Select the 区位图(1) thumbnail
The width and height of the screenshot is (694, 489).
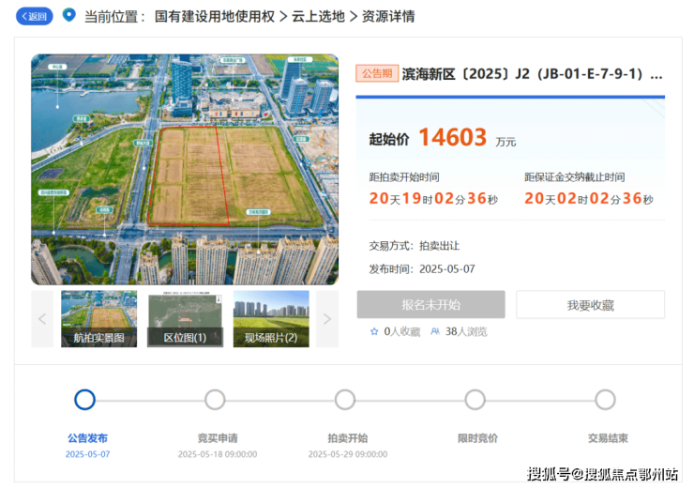pos(185,319)
